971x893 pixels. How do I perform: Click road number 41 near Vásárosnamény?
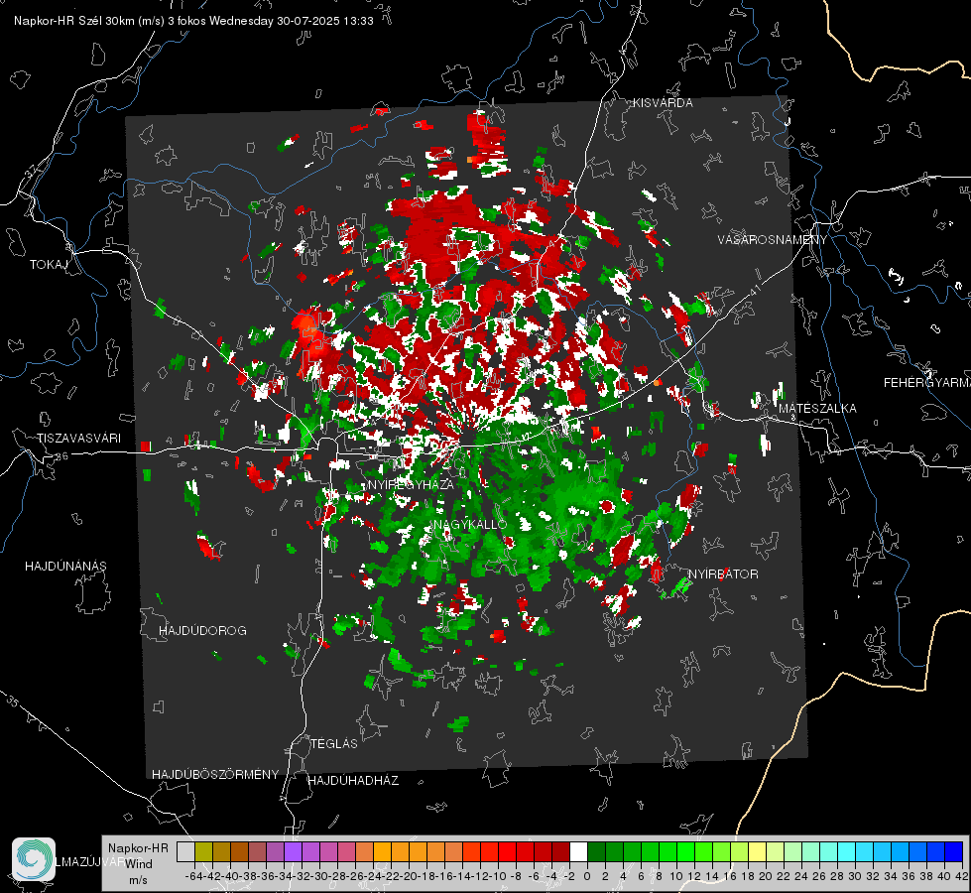pos(754,290)
